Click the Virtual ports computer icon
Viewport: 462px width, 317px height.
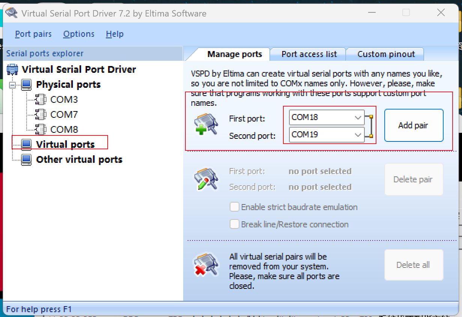click(26, 144)
